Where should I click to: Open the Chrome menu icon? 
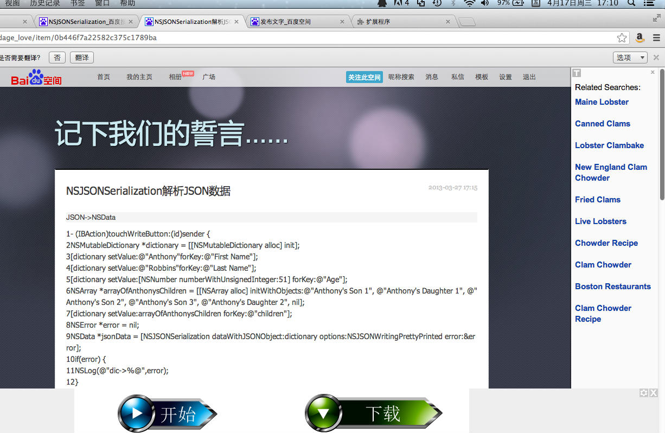pyautogui.click(x=656, y=38)
